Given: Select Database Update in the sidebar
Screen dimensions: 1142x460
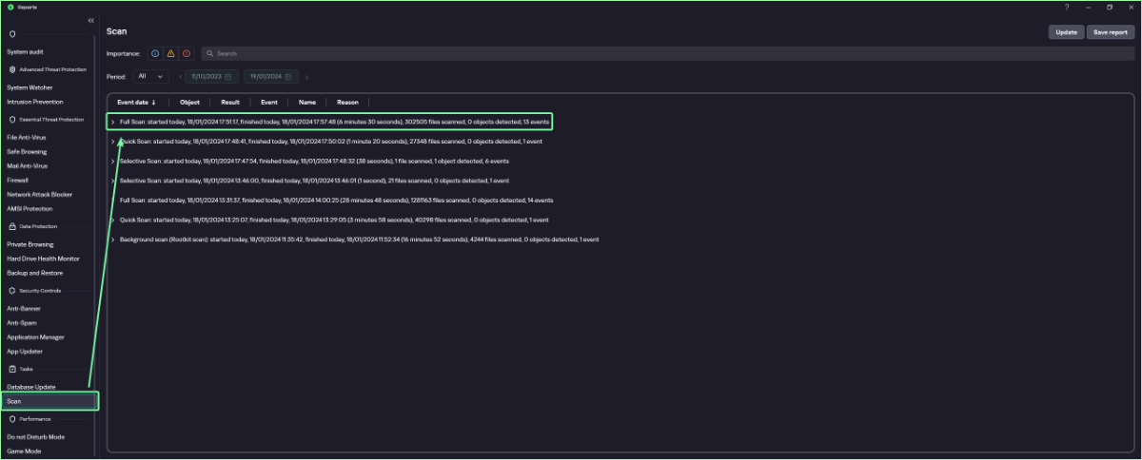Looking at the screenshot, I should coord(31,387).
